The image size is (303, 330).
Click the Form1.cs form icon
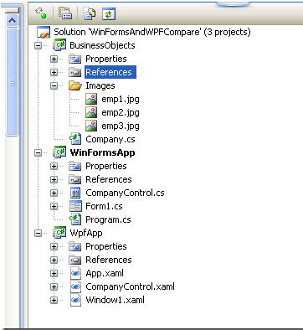[x=75, y=206]
